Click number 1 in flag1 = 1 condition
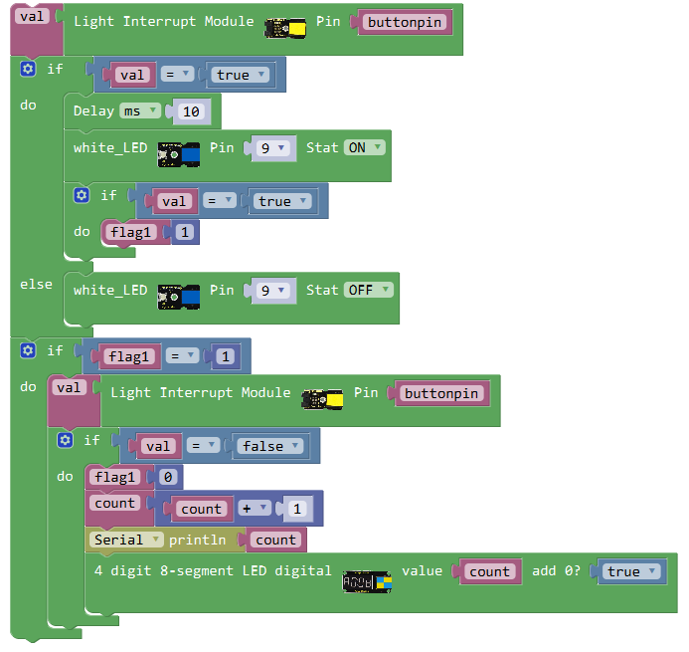The width and height of the screenshot is (689, 652). coord(226,356)
